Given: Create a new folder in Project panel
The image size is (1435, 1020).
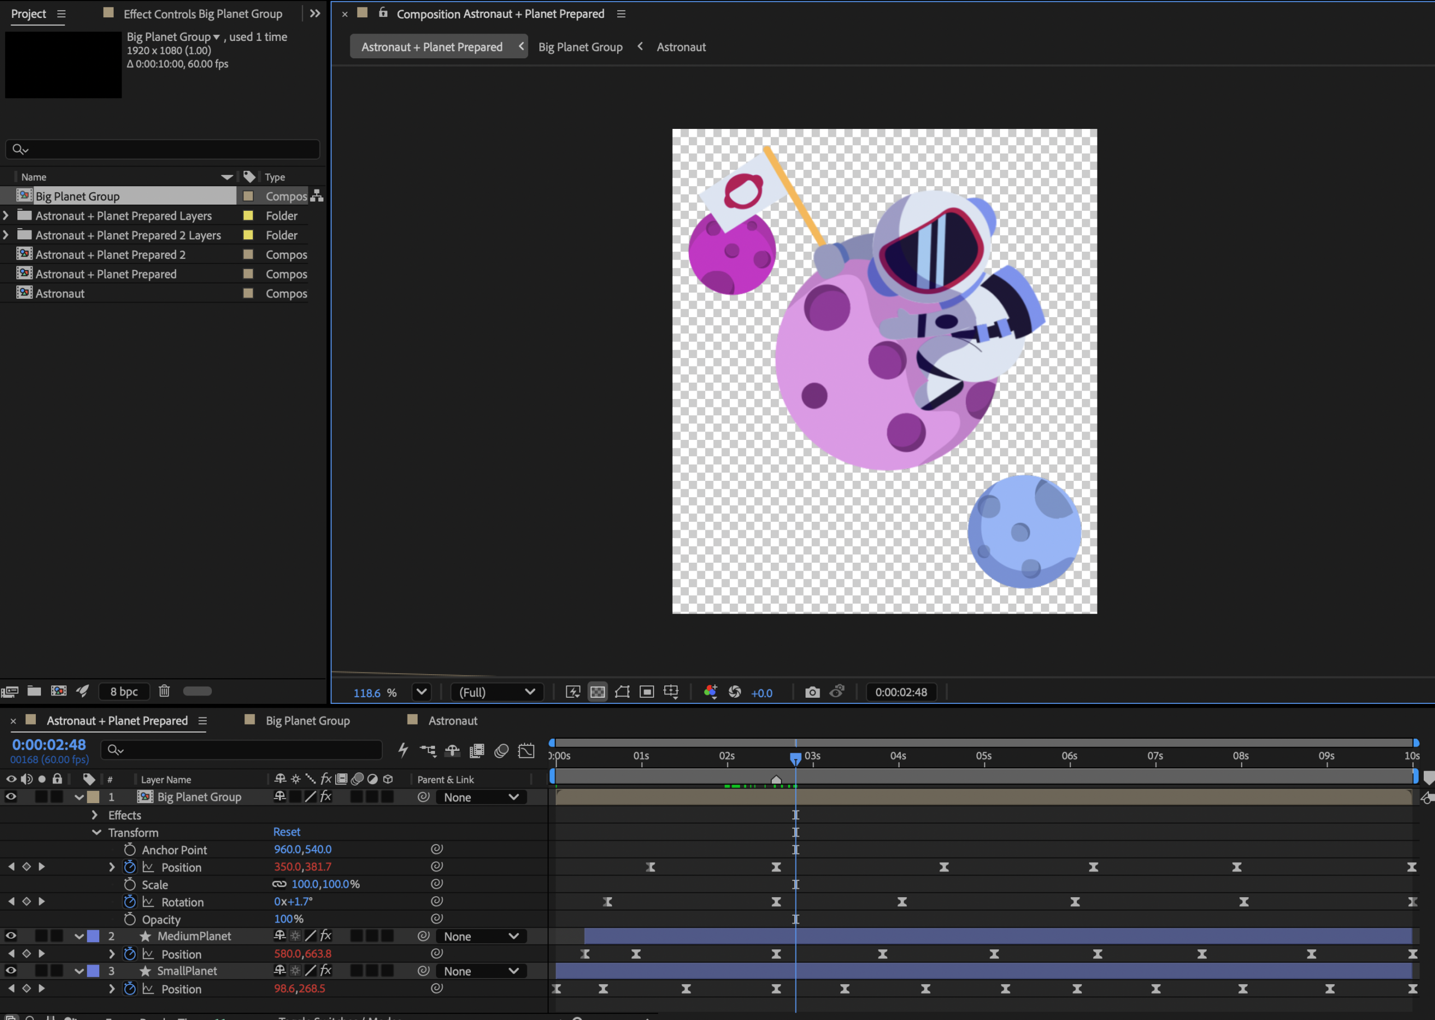Looking at the screenshot, I should (x=34, y=691).
